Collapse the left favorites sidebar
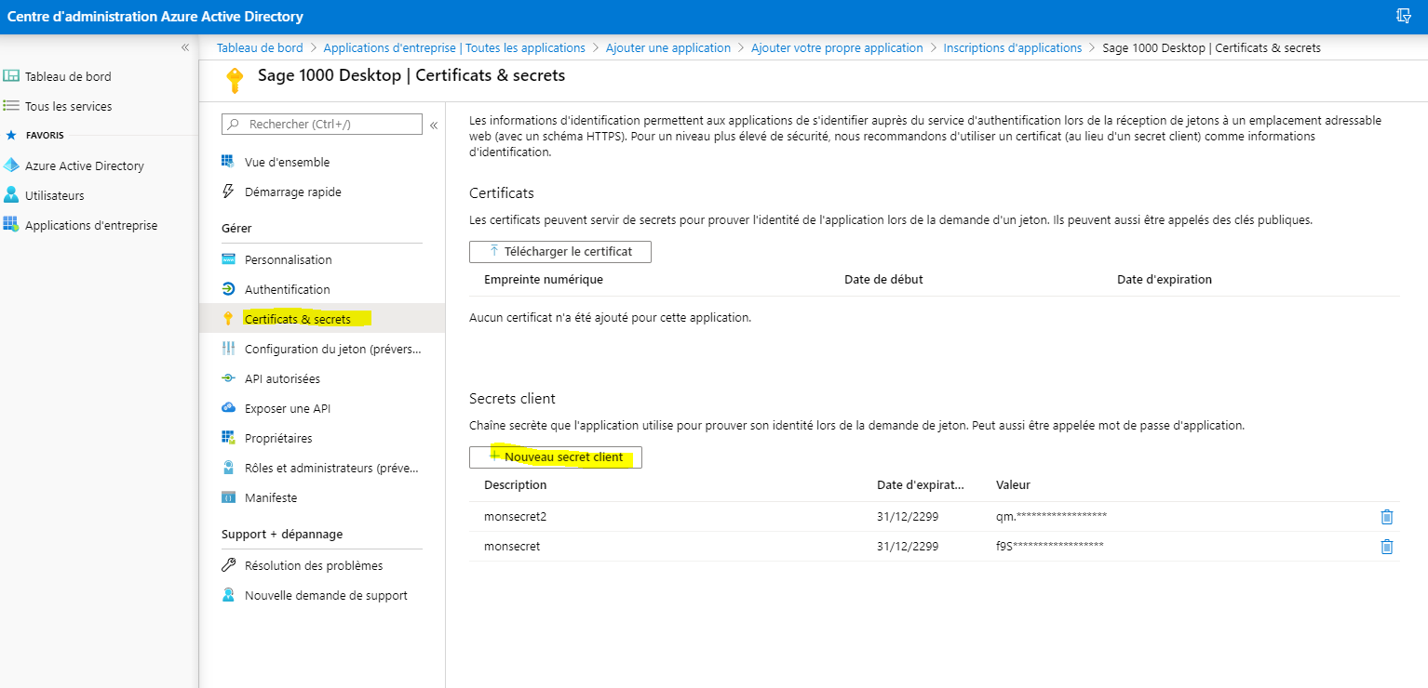Image resolution: width=1428 pixels, height=688 pixels. (x=184, y=47)
